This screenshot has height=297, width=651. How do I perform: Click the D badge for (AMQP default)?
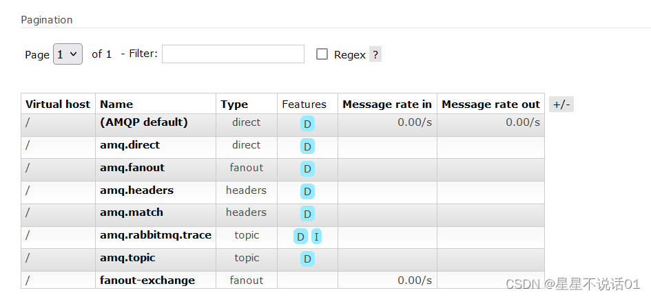[x=307, y=124]
